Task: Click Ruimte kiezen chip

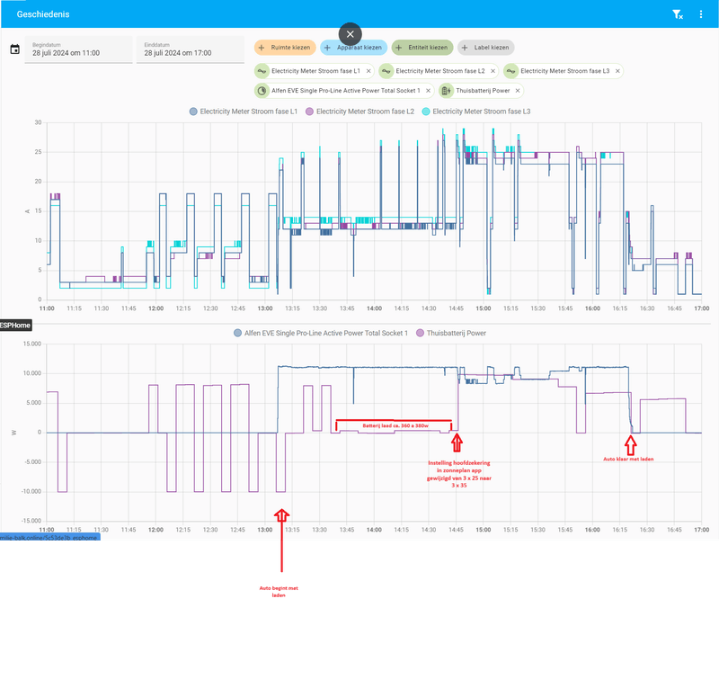Action: click(x=285, y=48)
